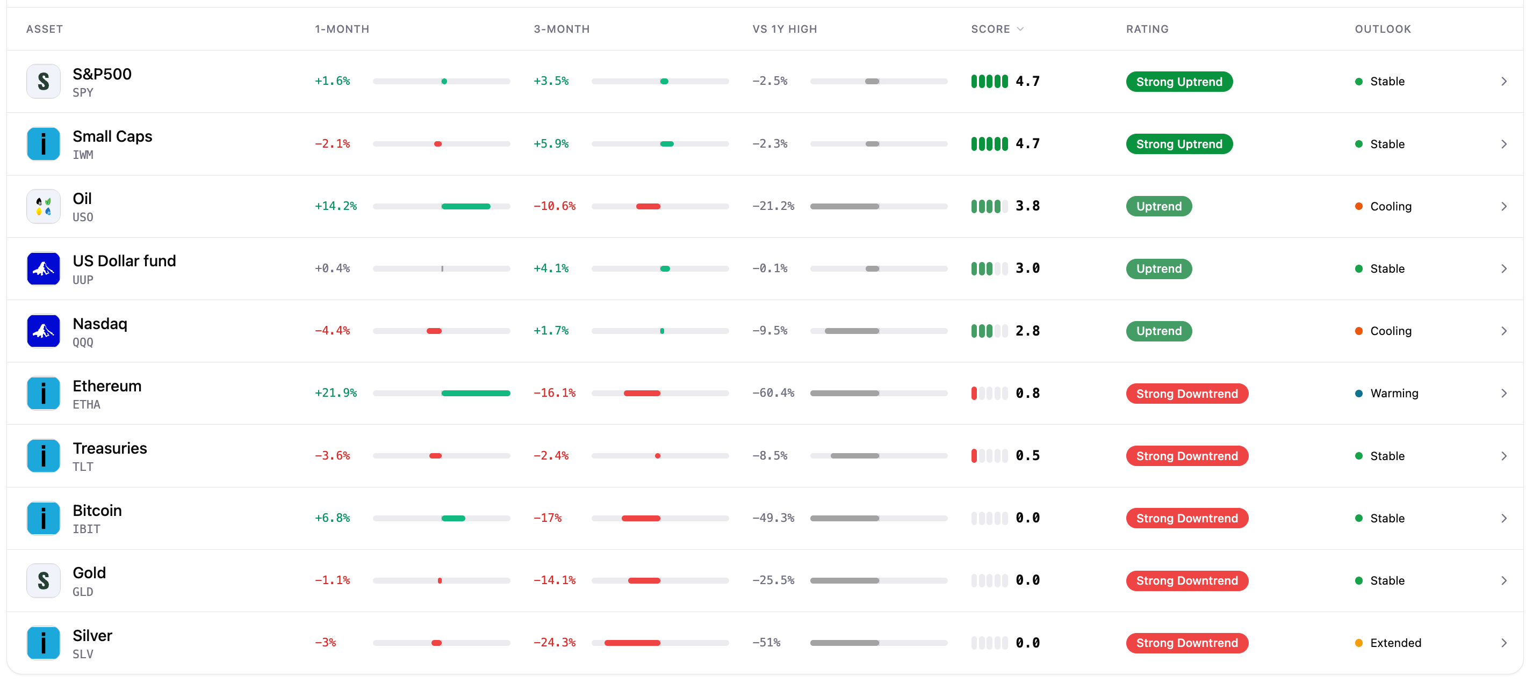The width and height of the screenshot is (1540, 684).
Task: Click the US Dollar fund 3.0 score
Action: 1028,269
